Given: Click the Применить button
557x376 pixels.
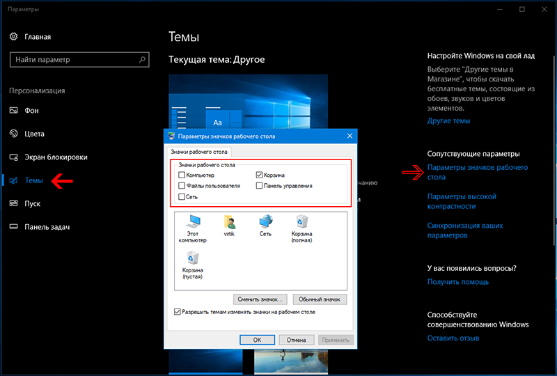Looking at the screenshot, I should pyautogui.click(x=336, y=340).
